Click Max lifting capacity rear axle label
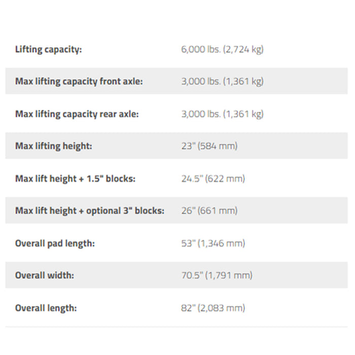The height and width of the screenshot is (355, 355). click(77, 114)
